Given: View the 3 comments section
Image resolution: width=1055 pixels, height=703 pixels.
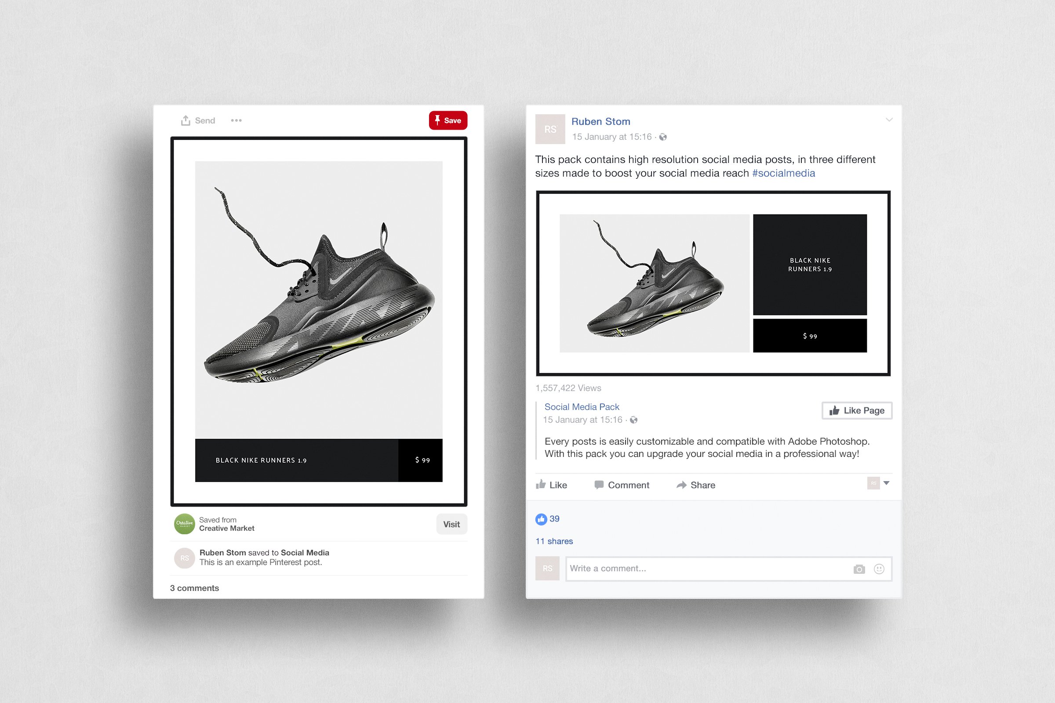Looking at the screenshot, I should tap(194, 588).
